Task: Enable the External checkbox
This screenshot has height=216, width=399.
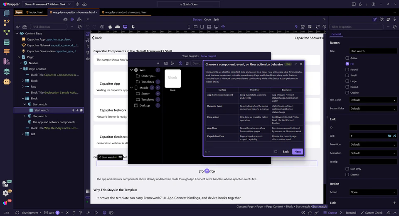Action: pyautogui.click(x=347, y=175)
